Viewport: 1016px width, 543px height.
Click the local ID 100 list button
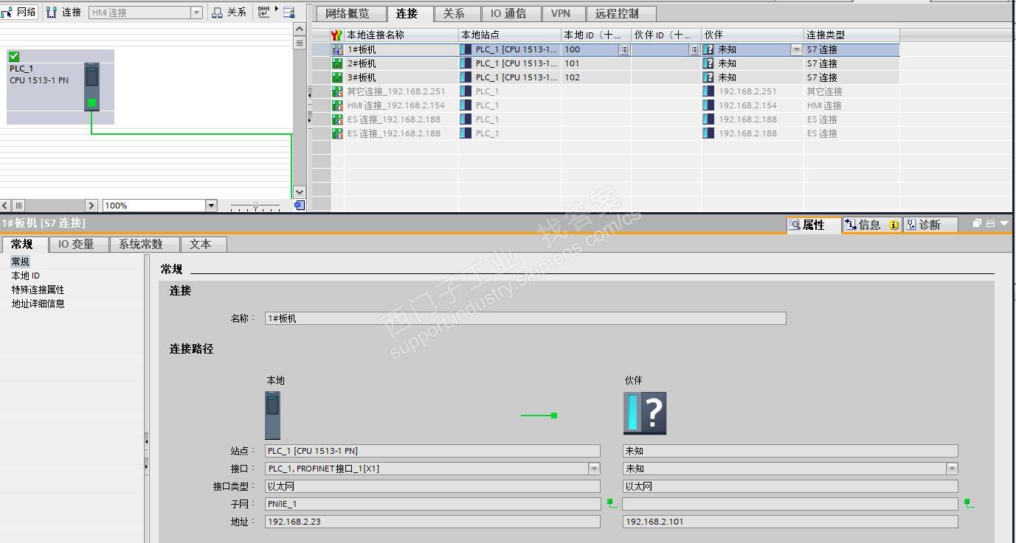623,50
